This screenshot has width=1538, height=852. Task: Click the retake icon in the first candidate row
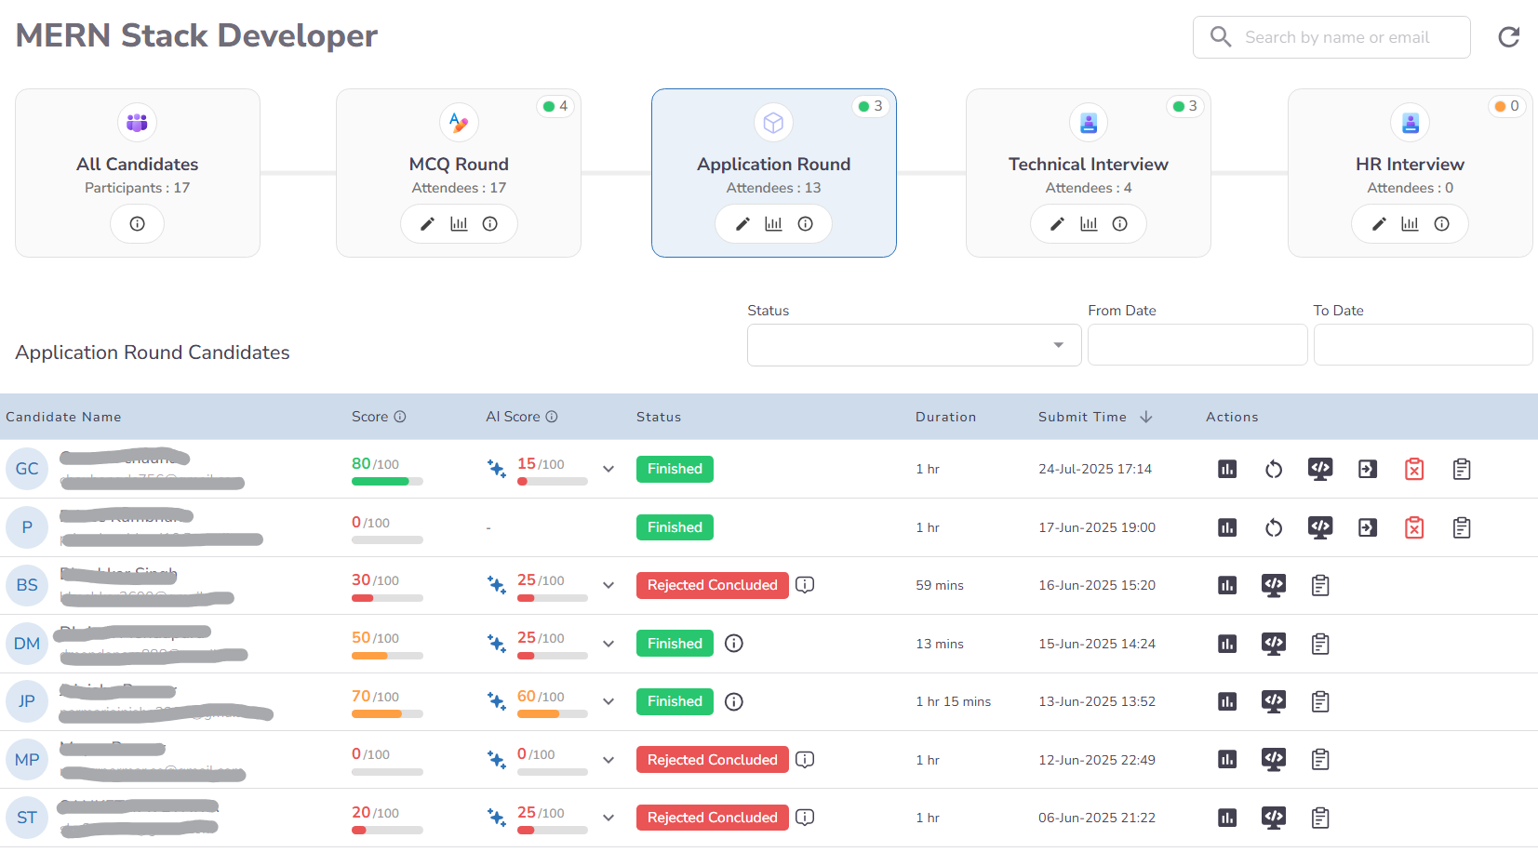tap(1274, 469)
